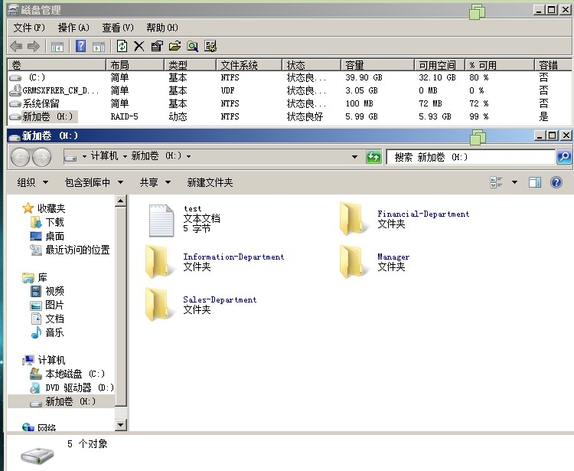Toggle the preview pane icon in Explorer
Screen dimensions: 574x471
pyautogui.click(x=535, y=182)
